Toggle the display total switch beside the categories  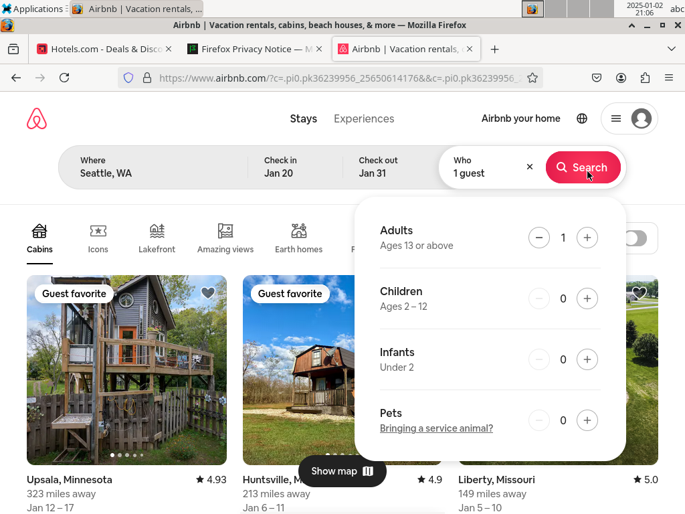coord(635,239)
